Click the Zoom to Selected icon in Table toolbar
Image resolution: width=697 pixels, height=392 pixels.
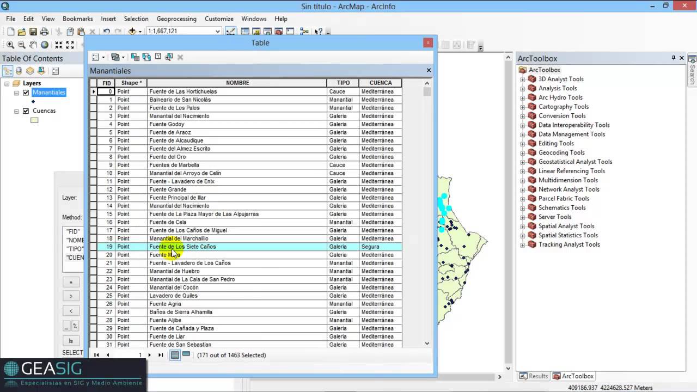[168, 57]
